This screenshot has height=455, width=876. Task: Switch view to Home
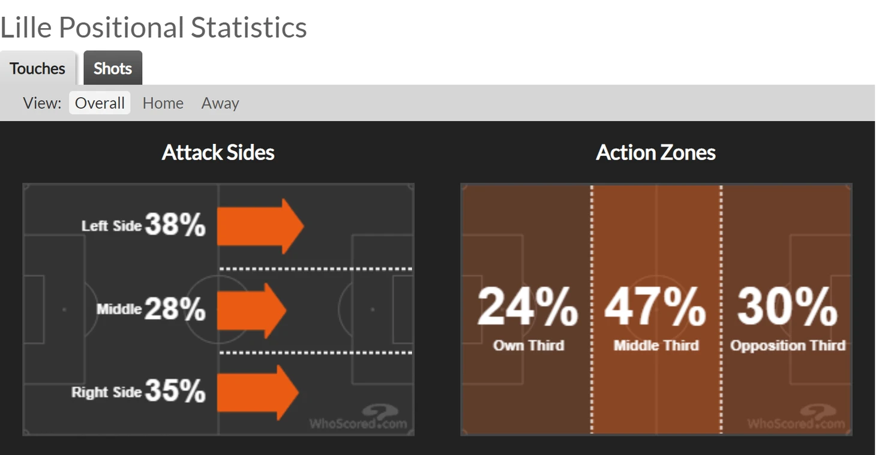coord(163,103)
